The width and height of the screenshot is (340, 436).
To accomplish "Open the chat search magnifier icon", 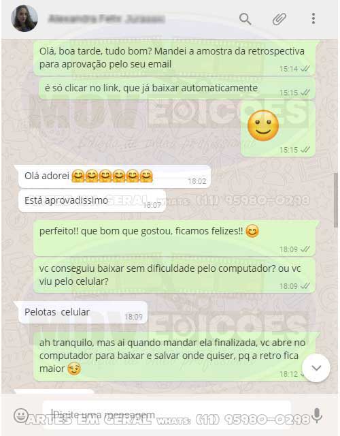I will point(245,19).
